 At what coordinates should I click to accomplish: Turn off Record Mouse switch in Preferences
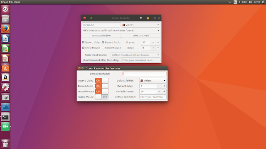click(101, 91)
